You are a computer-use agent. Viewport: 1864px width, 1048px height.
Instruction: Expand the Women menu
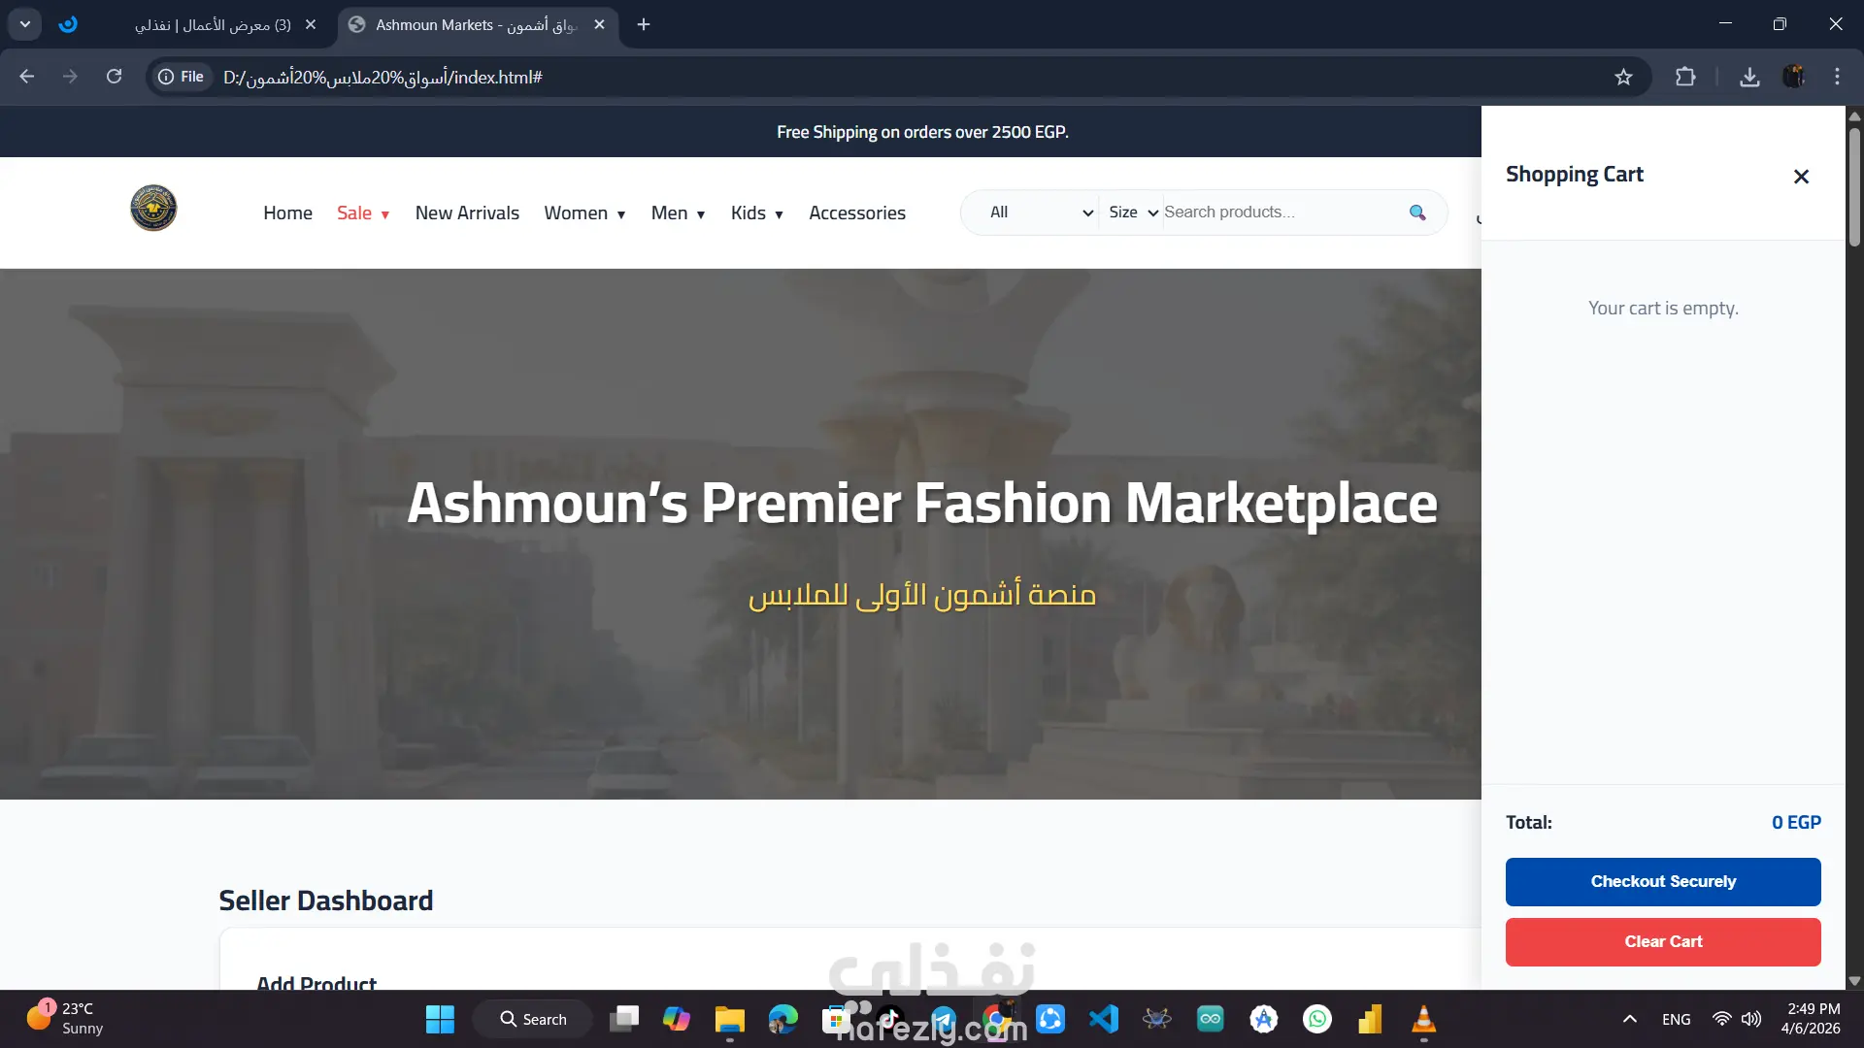coord(584,213)
